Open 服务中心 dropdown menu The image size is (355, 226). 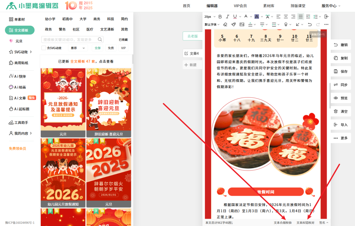(331, 6)
